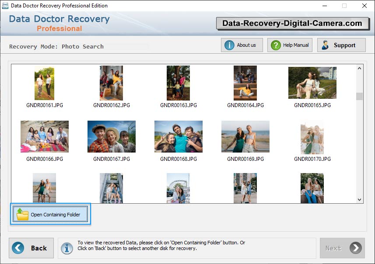This screenshot has height=264, width=375.
Task: Click file name GNDR00167.JPG
Action: (x=112, y=159)
